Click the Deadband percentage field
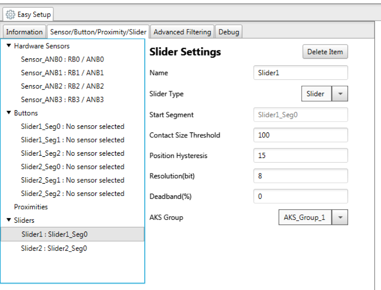Image resolution: width=381 pixels, height=290 pixels. click(x=300, y=196)
